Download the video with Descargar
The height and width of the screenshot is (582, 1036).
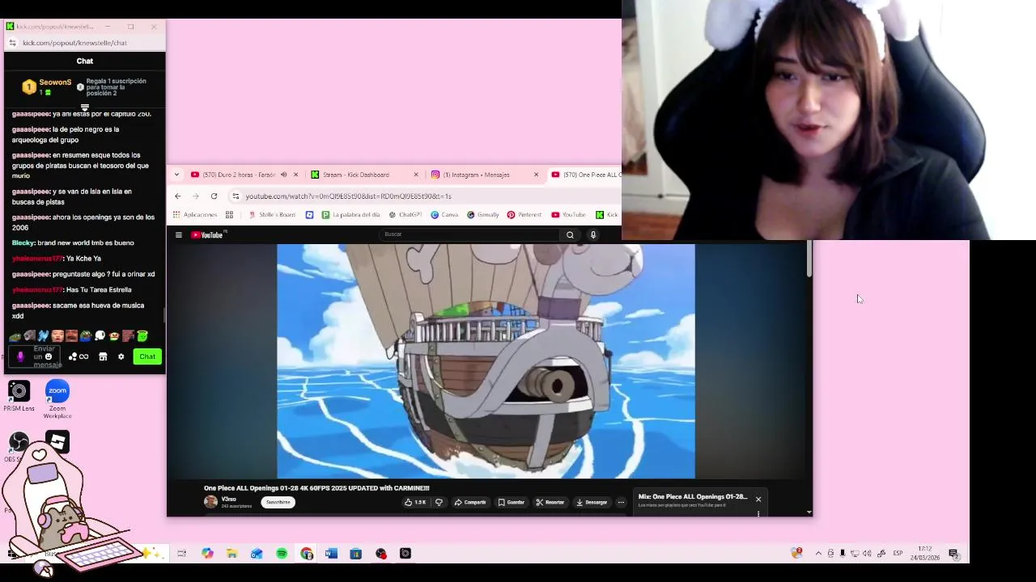click(592, 502)
